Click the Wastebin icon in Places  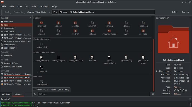(x=2, y=22)
